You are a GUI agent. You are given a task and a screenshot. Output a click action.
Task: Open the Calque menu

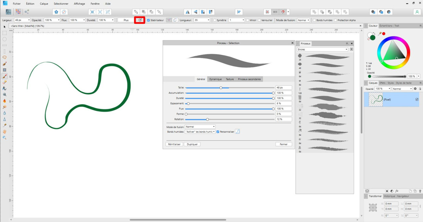[44, 4]
